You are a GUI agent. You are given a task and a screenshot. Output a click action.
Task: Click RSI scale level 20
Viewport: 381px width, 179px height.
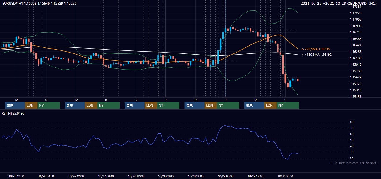tap(351, 158)
